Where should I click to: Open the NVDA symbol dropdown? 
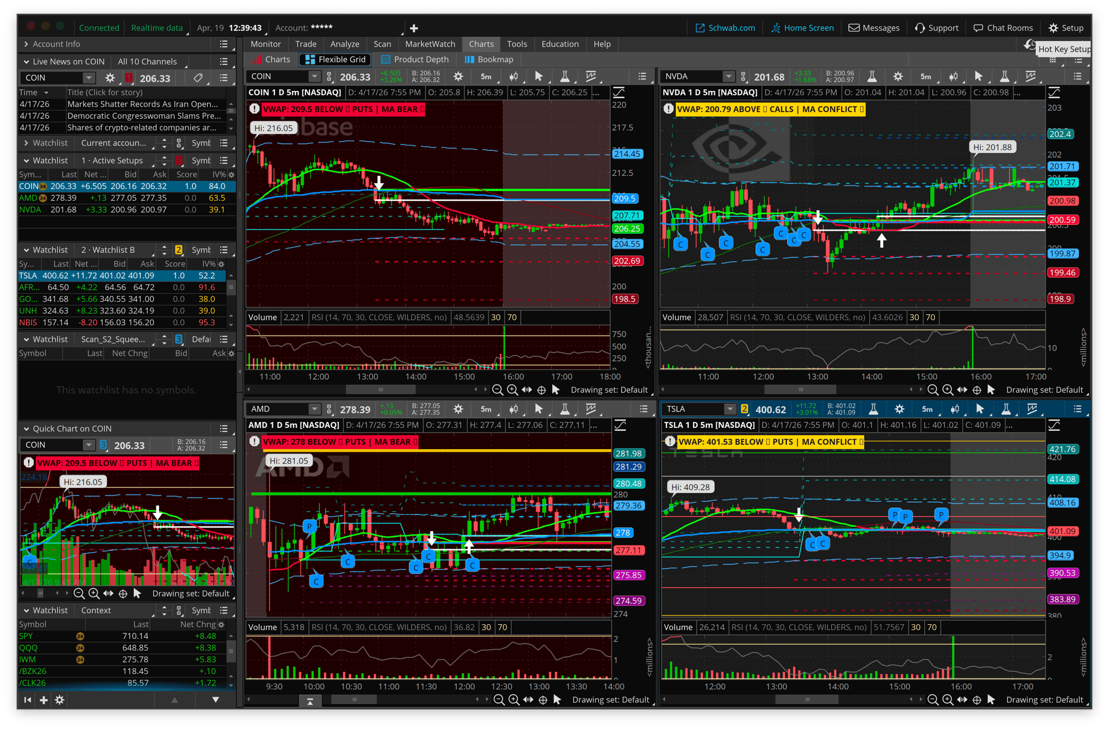click(728, 77)
